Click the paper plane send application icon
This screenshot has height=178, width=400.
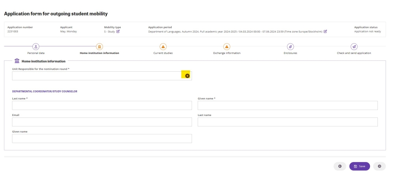pyautogui.click(x=354, y=46)
